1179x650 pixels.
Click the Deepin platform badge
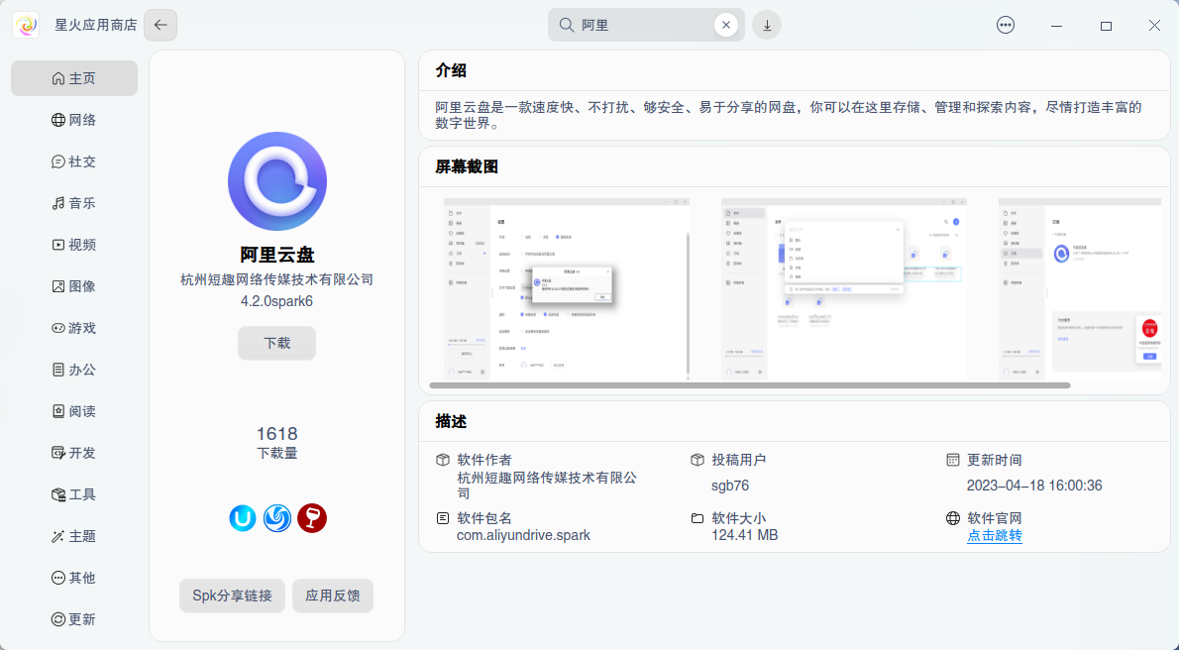[x=276, y=517]
